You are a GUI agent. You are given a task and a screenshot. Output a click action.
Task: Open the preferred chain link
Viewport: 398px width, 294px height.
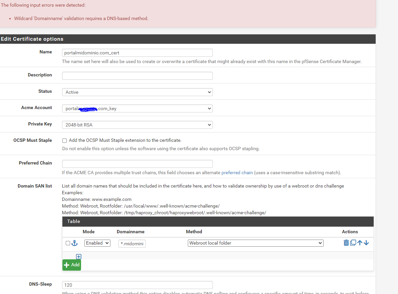(237, 173)
